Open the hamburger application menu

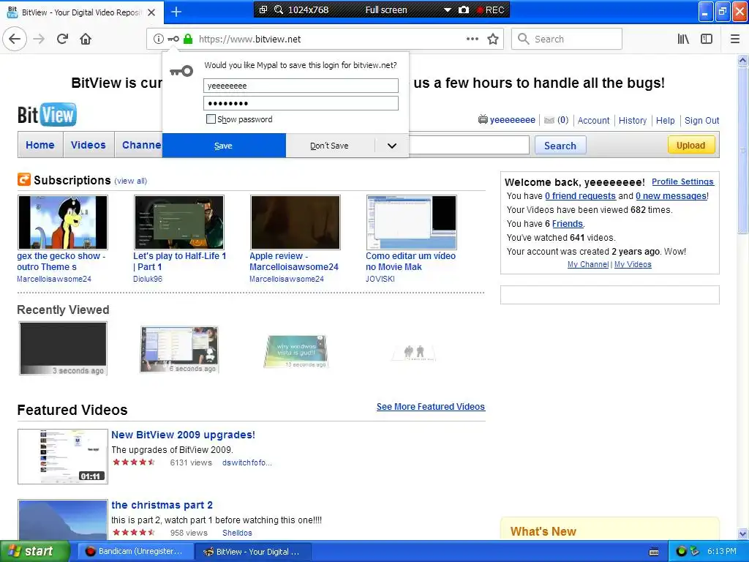(x=735, y=39)
